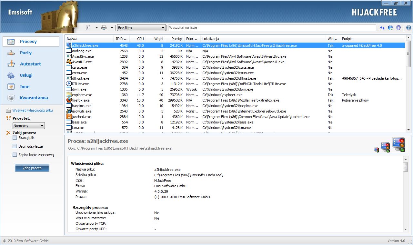Sort by the 'Wątki' column header
413x245 pixels.
tap(155, 39)
